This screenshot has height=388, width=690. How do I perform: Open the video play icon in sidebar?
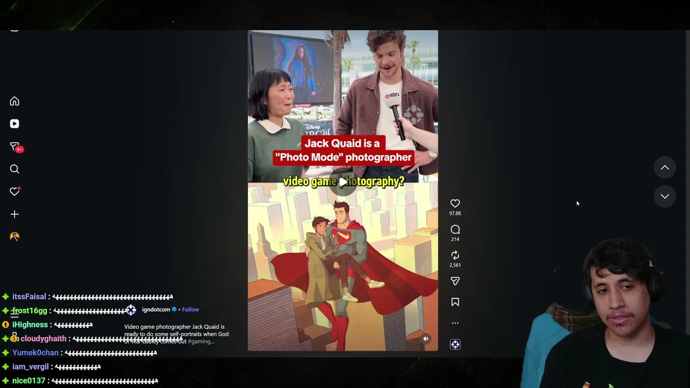15,124
